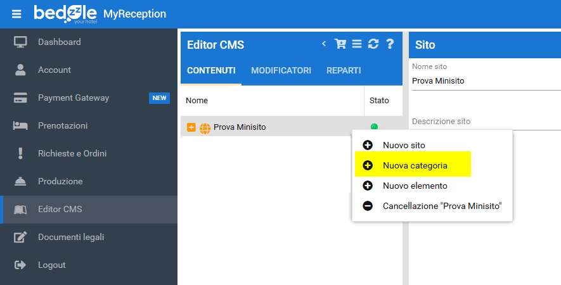This screenshot has width=561, height=285.
Task: Choose Cancellazione "Prova Minisito" option
Action: click(x=442, y=206)
